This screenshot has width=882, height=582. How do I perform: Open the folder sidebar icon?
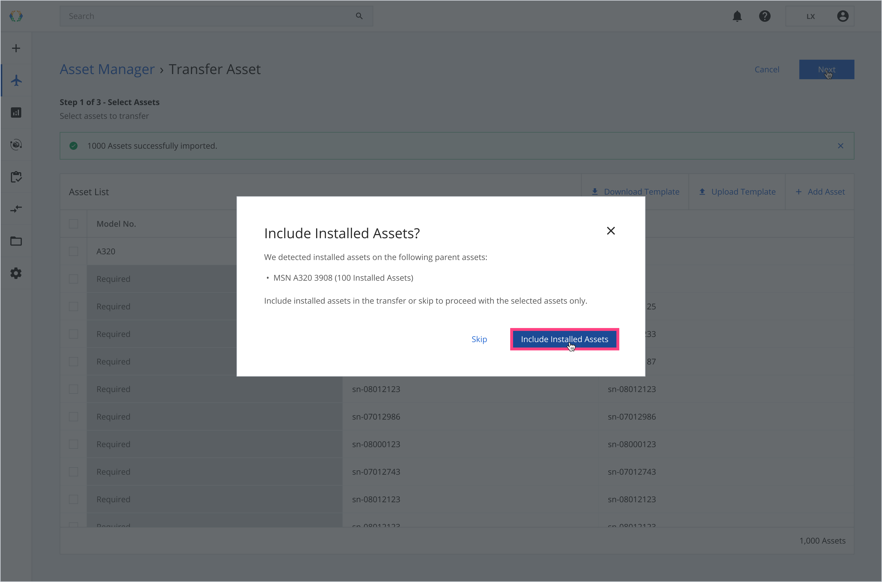(x=16, y=241)
